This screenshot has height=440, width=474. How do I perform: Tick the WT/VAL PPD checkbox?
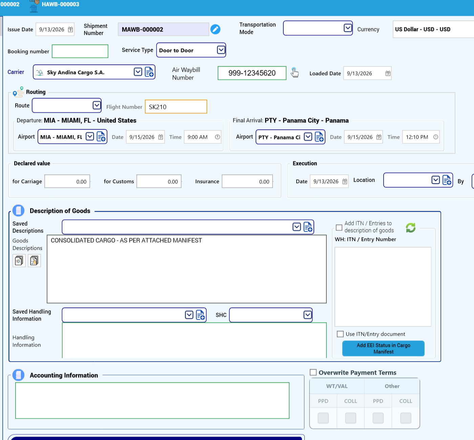pyautogui.click(x=323, y=418)
